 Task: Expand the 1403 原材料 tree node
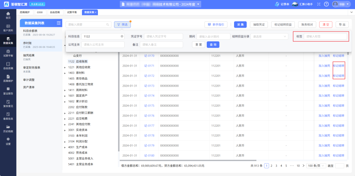tap(65, 73)
